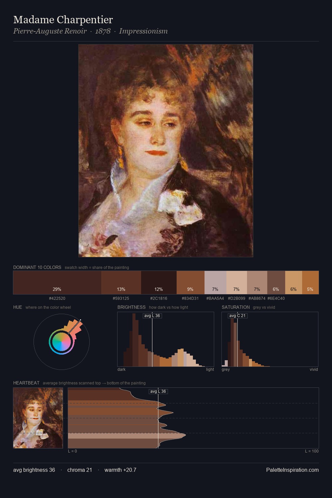Select the swatch labeled #D2B099
The image size is (332, 498).
pos(237,283)
